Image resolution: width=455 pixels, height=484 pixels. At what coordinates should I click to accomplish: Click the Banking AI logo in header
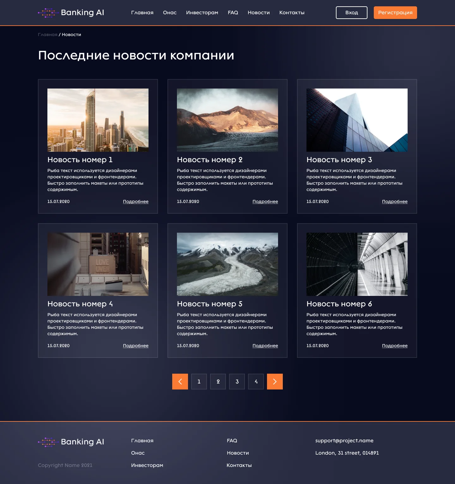(x=71, y=13)
